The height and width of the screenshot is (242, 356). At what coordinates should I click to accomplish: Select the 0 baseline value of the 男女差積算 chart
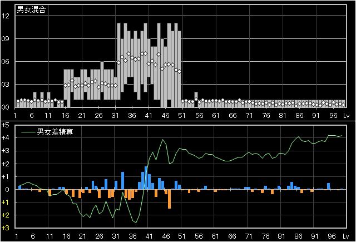click(x=7, y=189)
